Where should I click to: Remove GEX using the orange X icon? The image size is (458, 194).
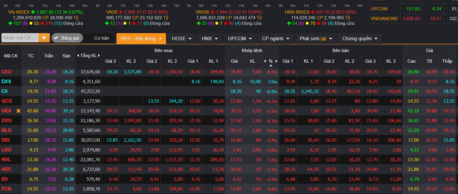point(18,111)
